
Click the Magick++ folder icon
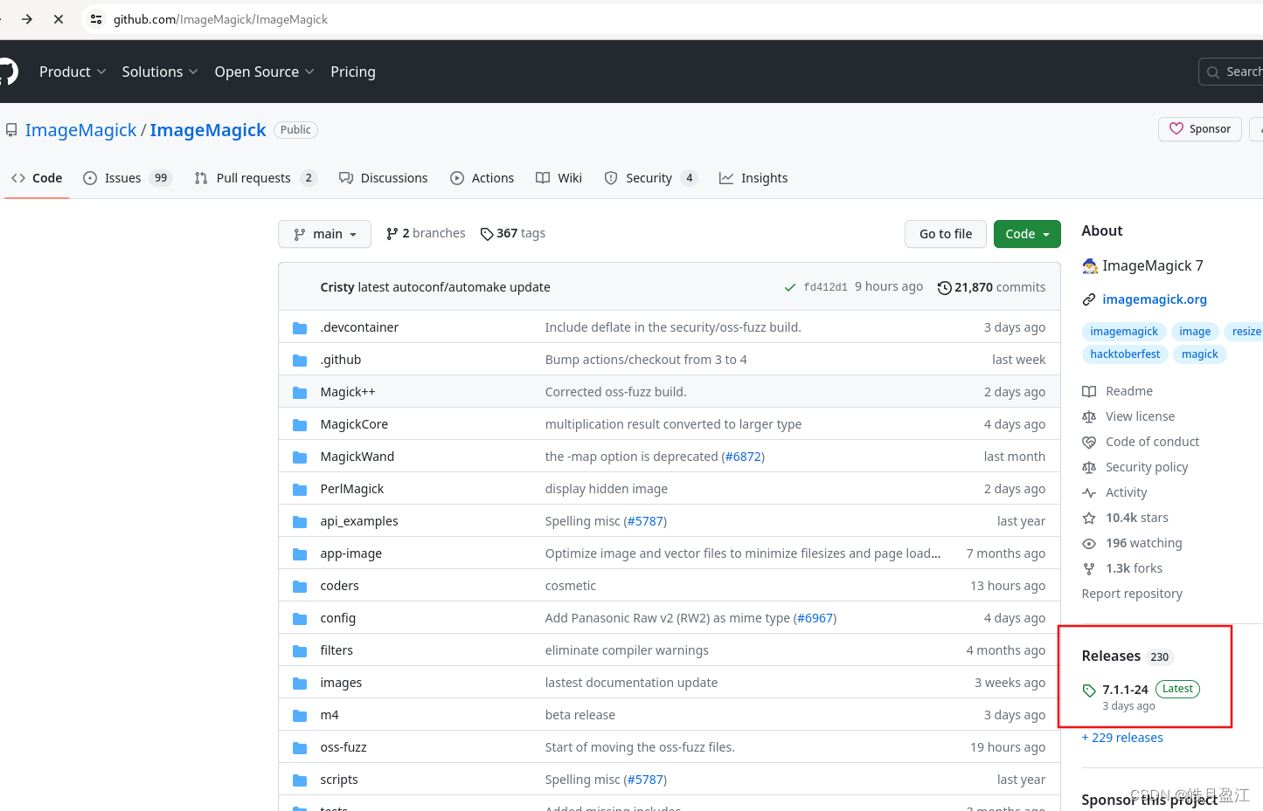pyautogui.click(x=300, y=392)
